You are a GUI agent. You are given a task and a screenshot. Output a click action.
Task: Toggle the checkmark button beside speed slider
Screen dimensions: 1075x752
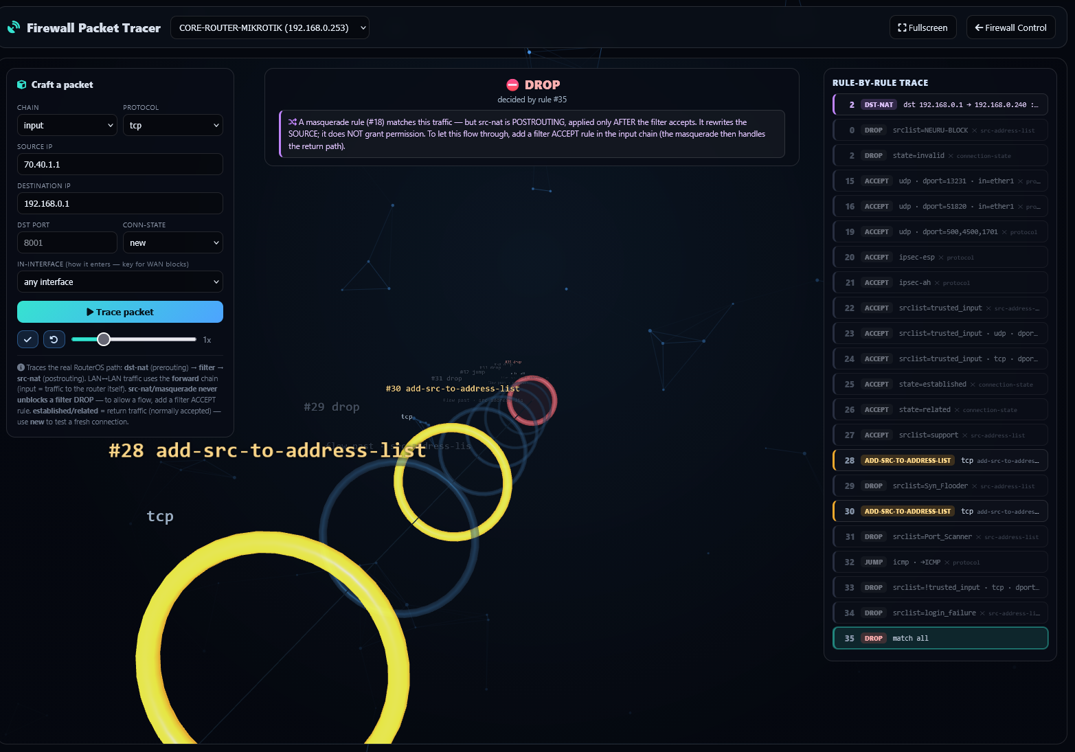[x=27, y=339]
